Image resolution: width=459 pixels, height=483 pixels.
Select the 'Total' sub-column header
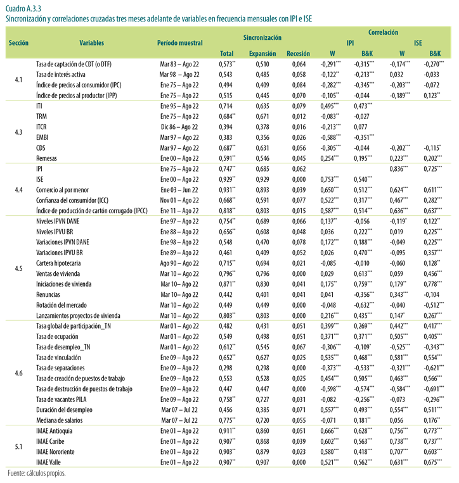click(226, 54)
